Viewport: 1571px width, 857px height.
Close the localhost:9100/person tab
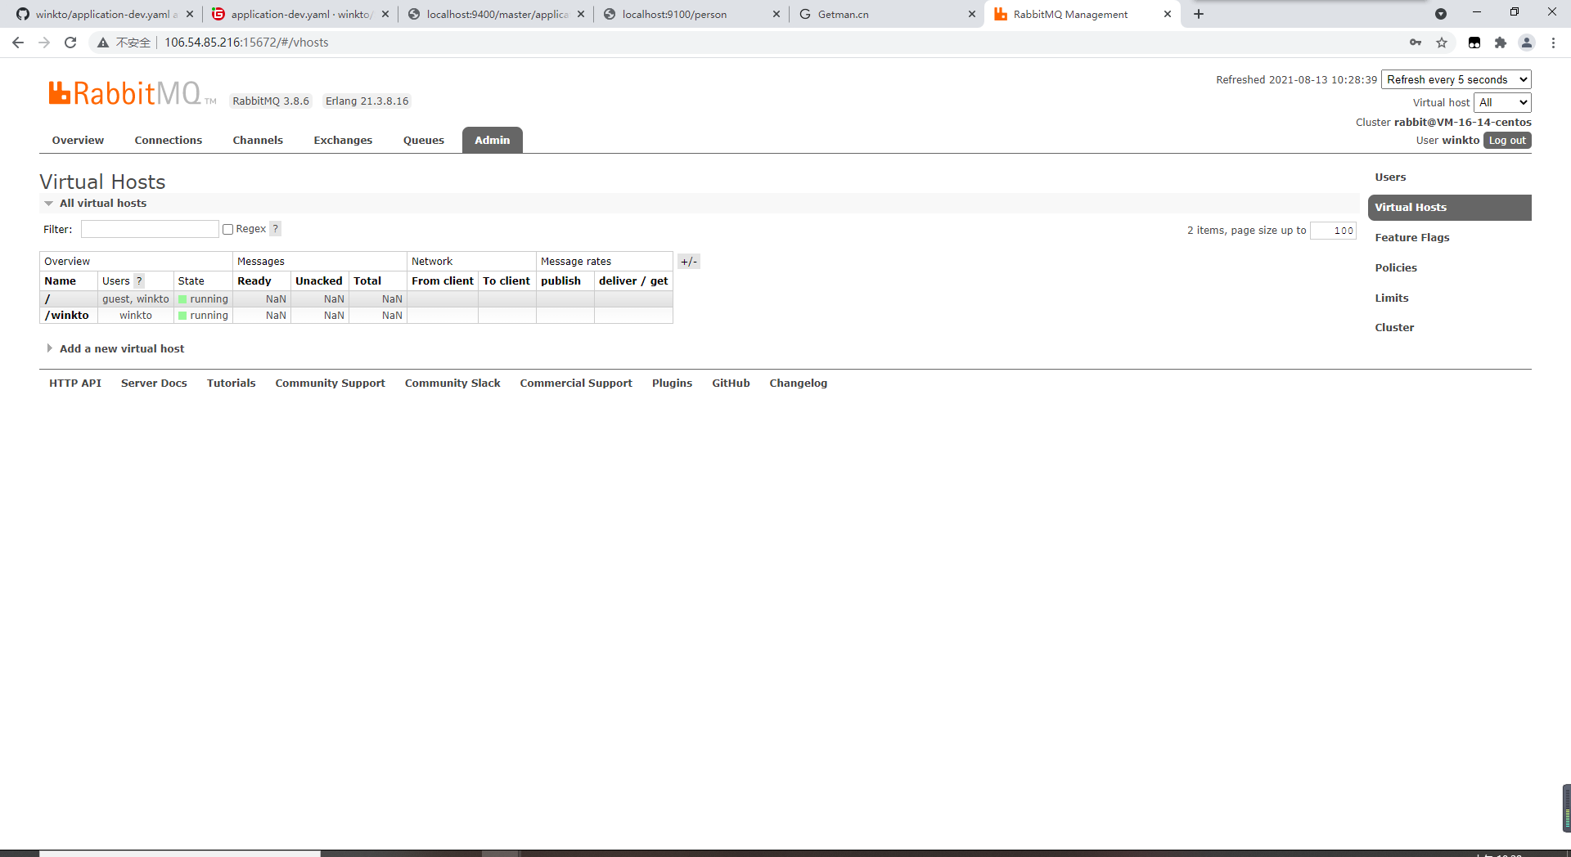point(776,14)
